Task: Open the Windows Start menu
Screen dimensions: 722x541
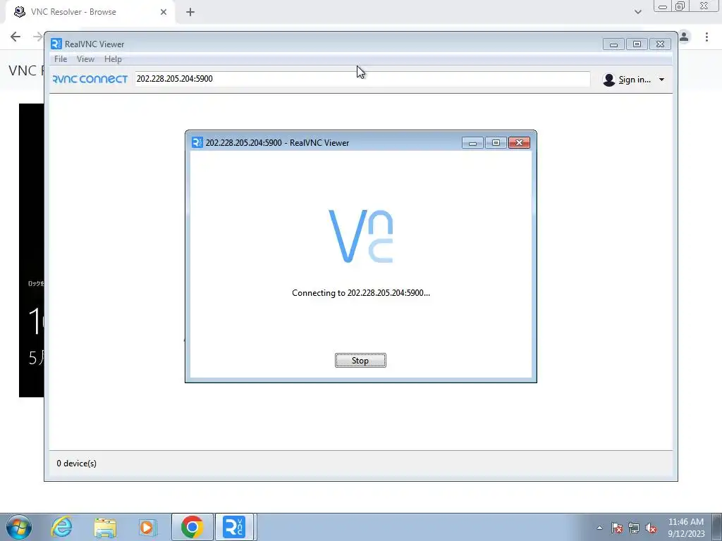Action: click(18, 527)
